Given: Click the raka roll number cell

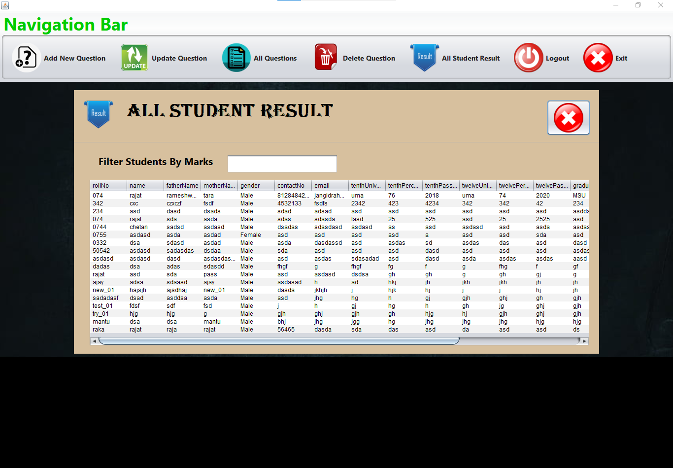Looking at the screenshot, I should pos(108,330).
